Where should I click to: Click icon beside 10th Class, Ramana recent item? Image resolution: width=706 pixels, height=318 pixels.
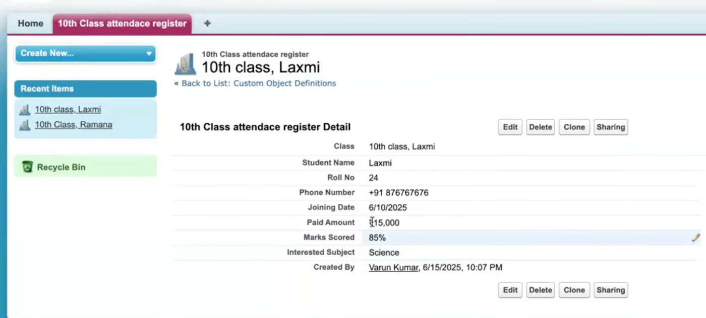(x=25, y=125)
